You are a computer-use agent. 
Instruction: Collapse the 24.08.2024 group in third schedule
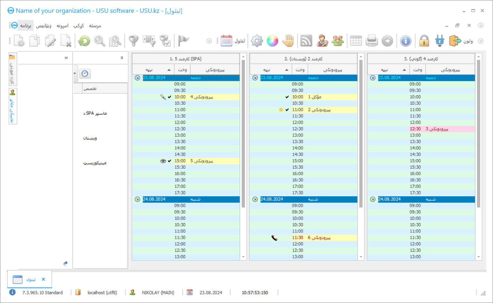click(373, 199)
